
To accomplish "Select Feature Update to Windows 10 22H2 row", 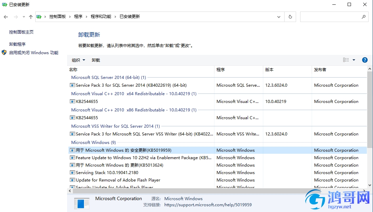I will pos(217,157).
